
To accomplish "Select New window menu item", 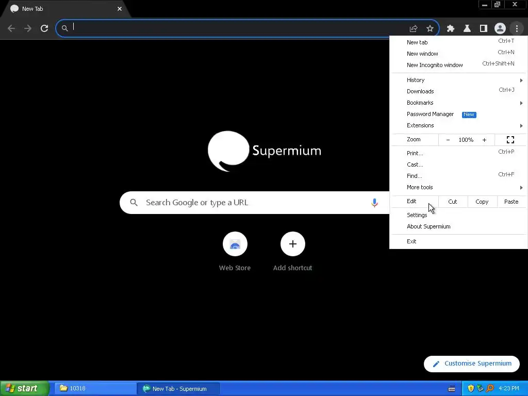I will [458, 54].
